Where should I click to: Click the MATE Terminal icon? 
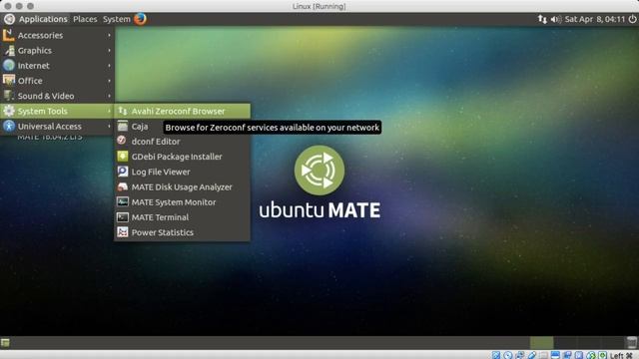point(122,217)
